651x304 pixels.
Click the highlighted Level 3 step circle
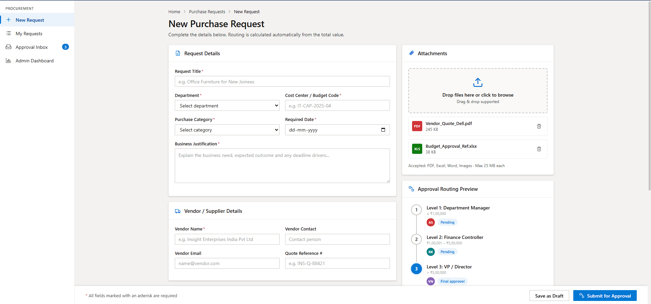[x=416, y=269]
